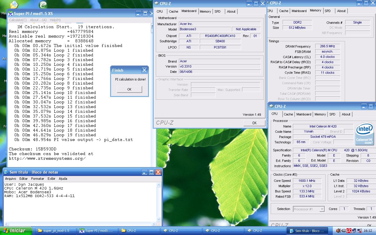Open Exibir menu in Notepad
Viewport: 376px width, 235px height.
coord(51,179)
